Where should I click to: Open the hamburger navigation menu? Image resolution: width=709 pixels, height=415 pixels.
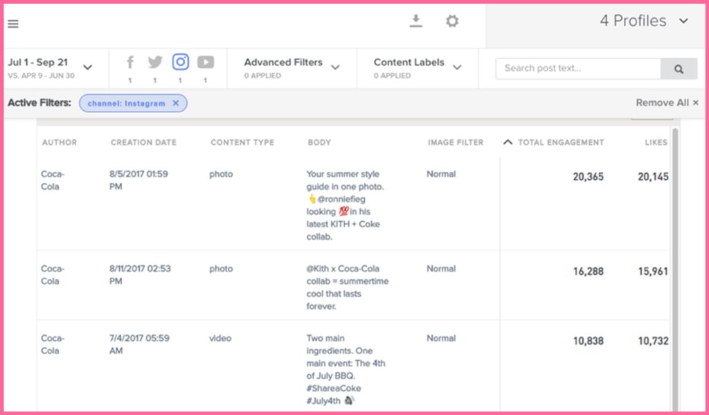(13, 24)
